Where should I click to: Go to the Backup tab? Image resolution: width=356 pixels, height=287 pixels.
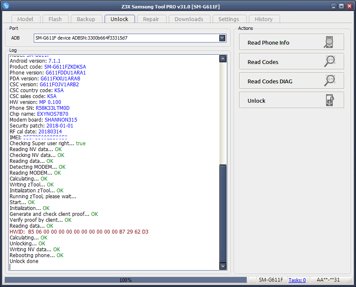86,19
